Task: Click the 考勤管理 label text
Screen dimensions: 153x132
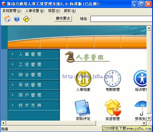Action: pyautogui.click(x=112, y=90)
